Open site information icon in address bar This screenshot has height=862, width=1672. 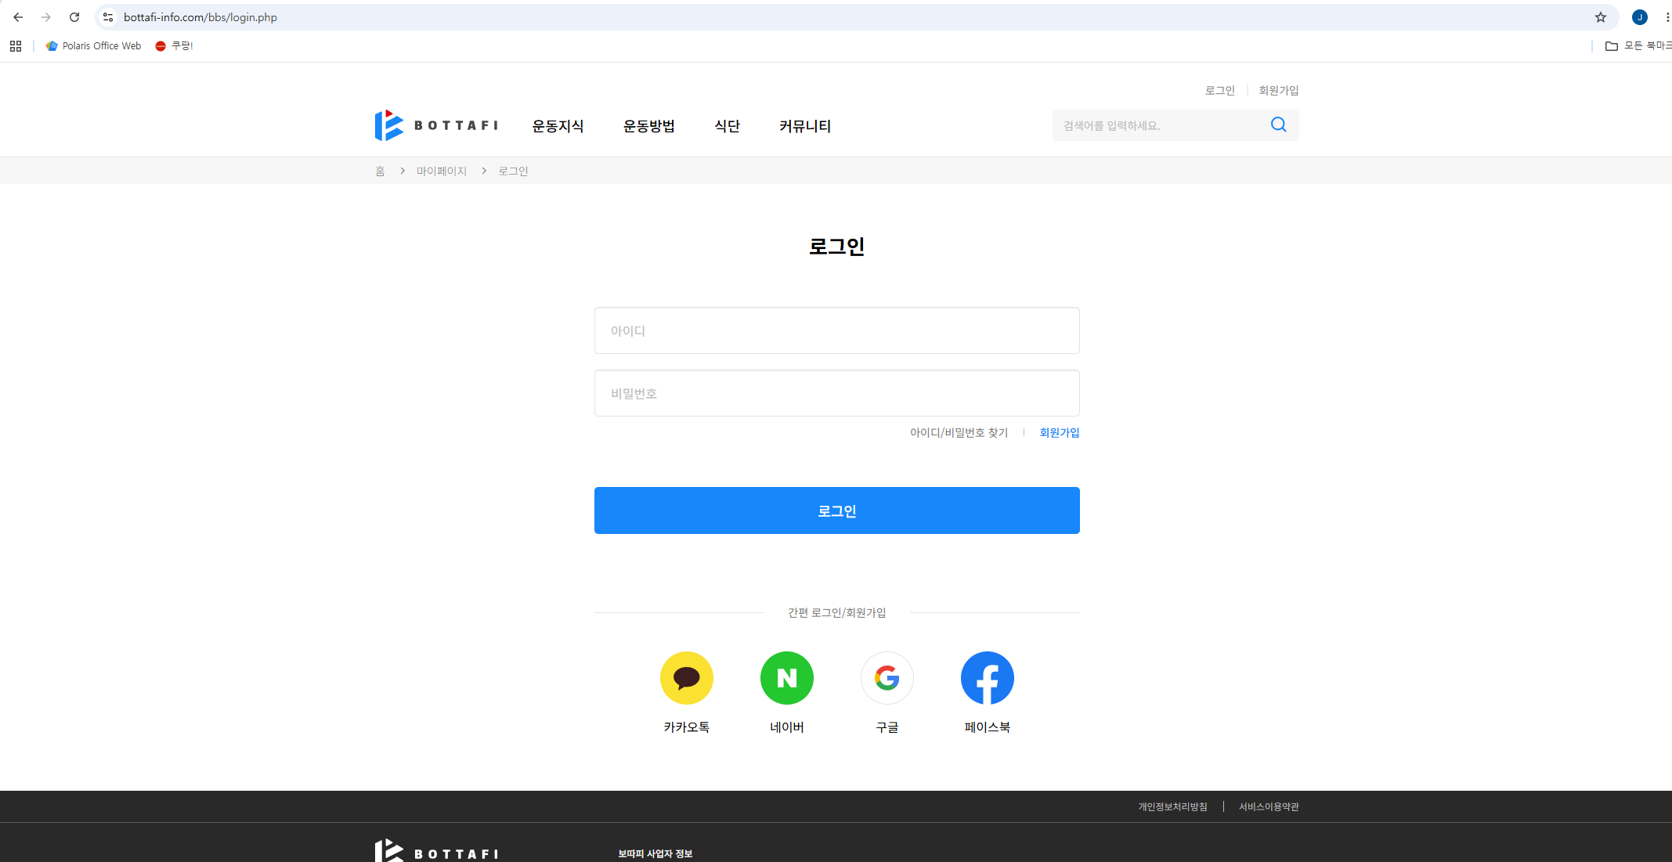[x=108, y=17]
